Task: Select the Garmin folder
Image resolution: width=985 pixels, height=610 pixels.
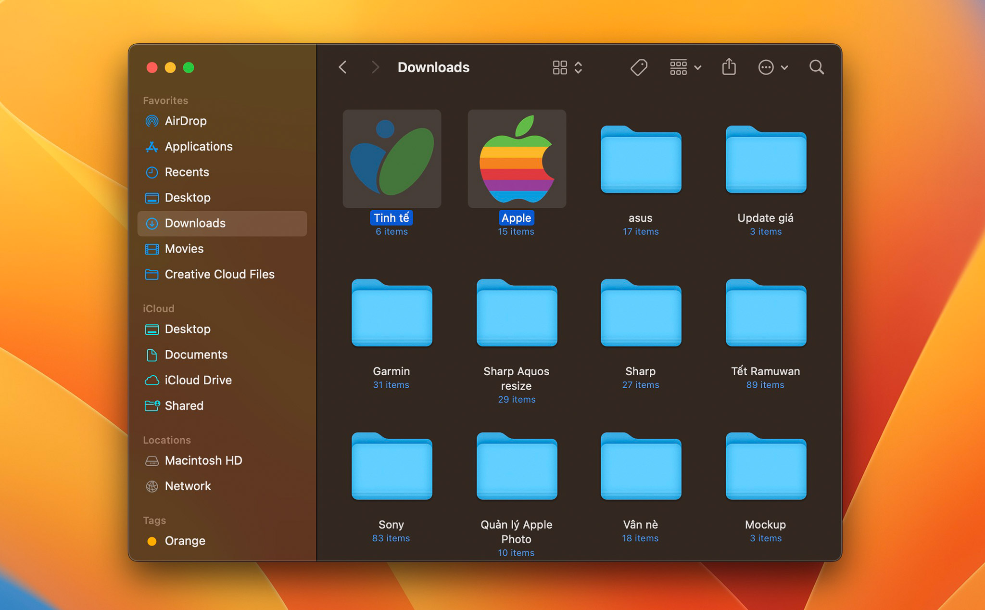Action: pyautogui.click(x=392, y=313)
